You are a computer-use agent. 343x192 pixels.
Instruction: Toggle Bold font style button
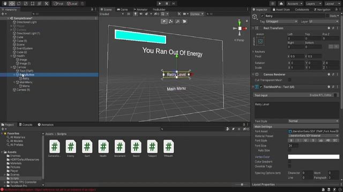point(291,141)
